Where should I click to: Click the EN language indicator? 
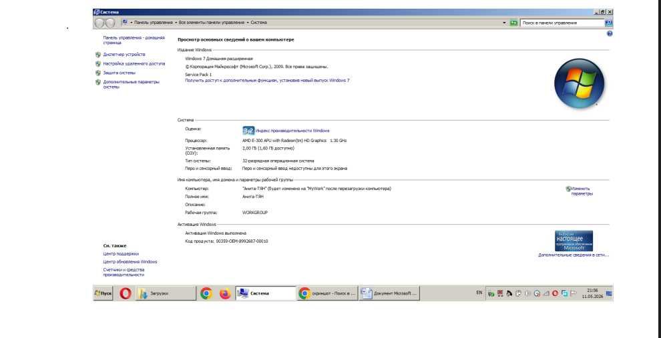(479, 293)
